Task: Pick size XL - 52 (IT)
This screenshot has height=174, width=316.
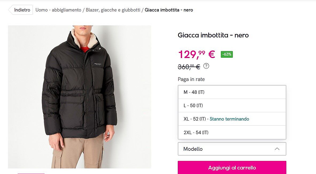Action: click(195, 119)
